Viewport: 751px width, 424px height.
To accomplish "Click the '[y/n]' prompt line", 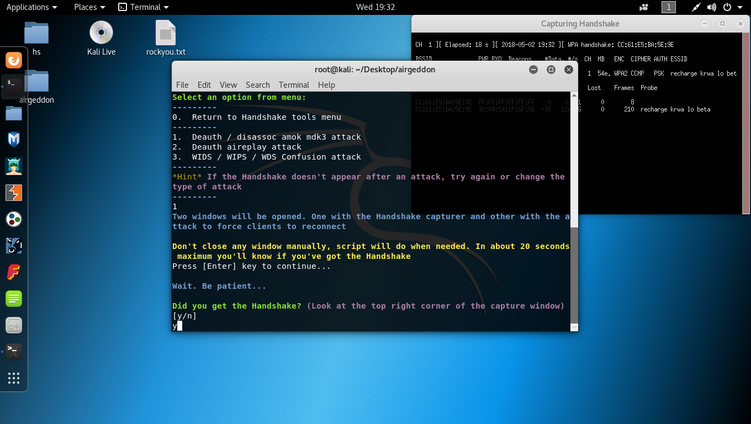I will click(x=184, y=316).
